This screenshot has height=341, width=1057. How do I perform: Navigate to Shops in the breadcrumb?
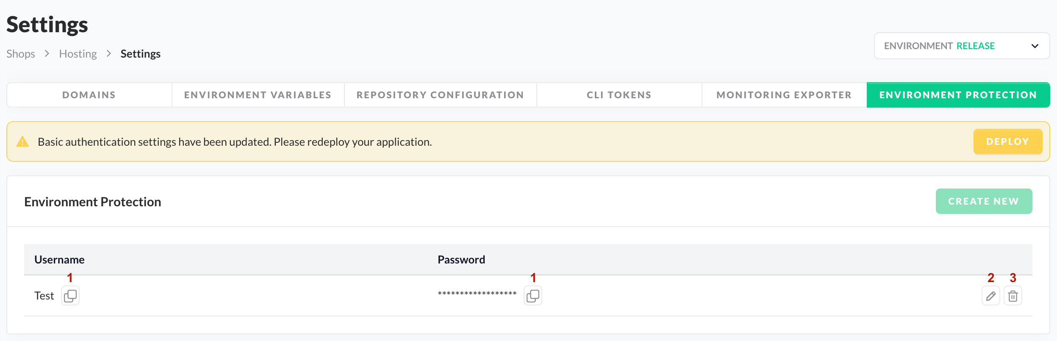[21, 54]
